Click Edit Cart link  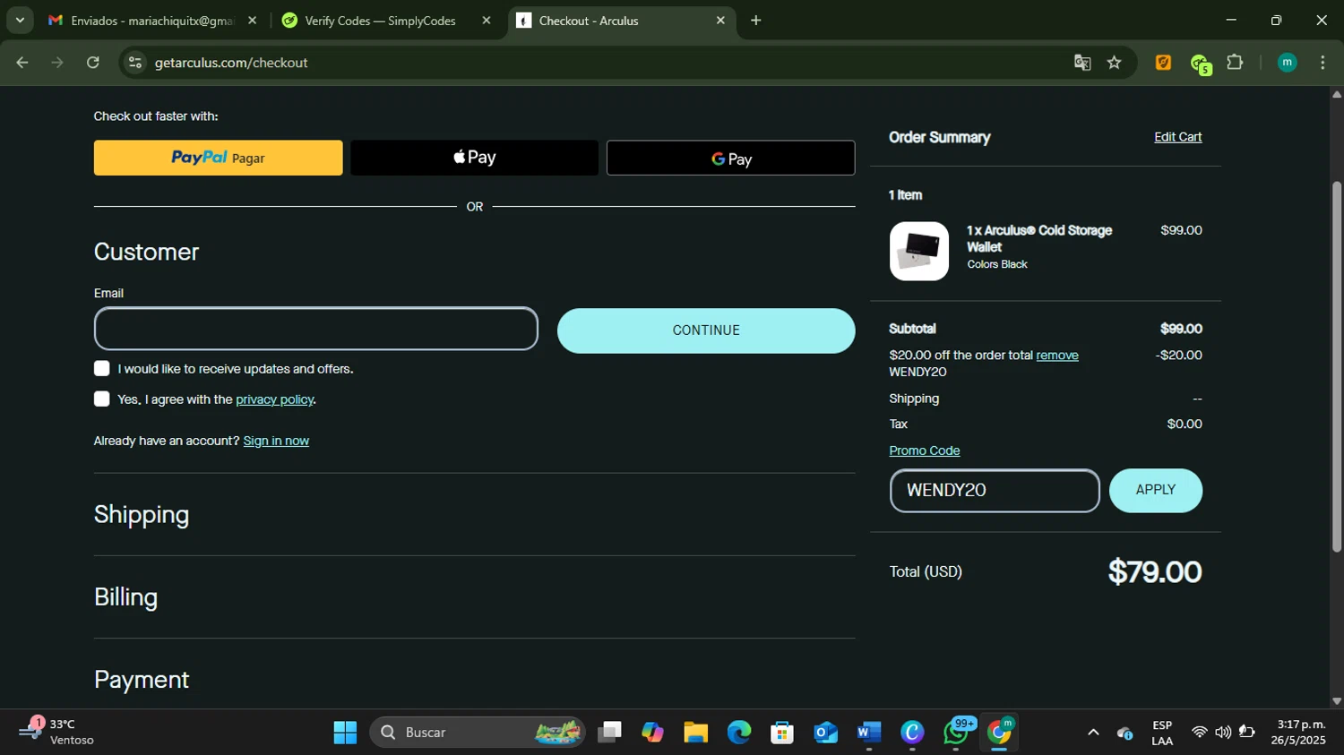point(1177,137)
